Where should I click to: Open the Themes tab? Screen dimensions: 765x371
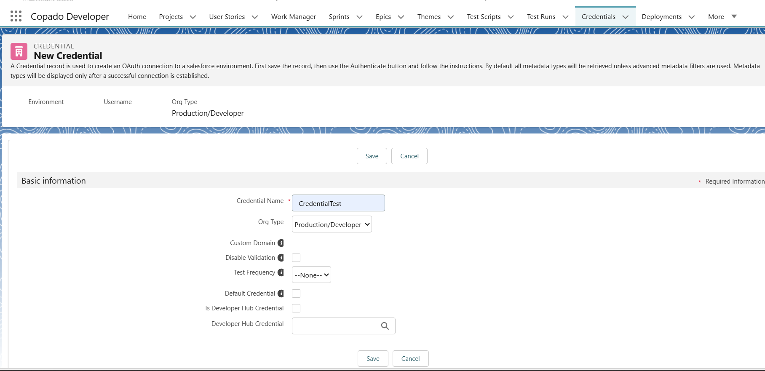coord(429,16)
